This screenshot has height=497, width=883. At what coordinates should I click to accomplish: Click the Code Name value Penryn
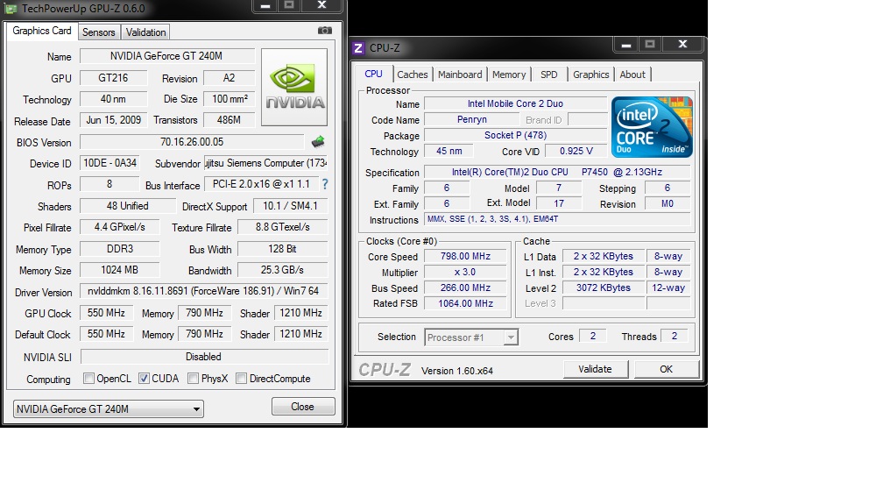472,119
